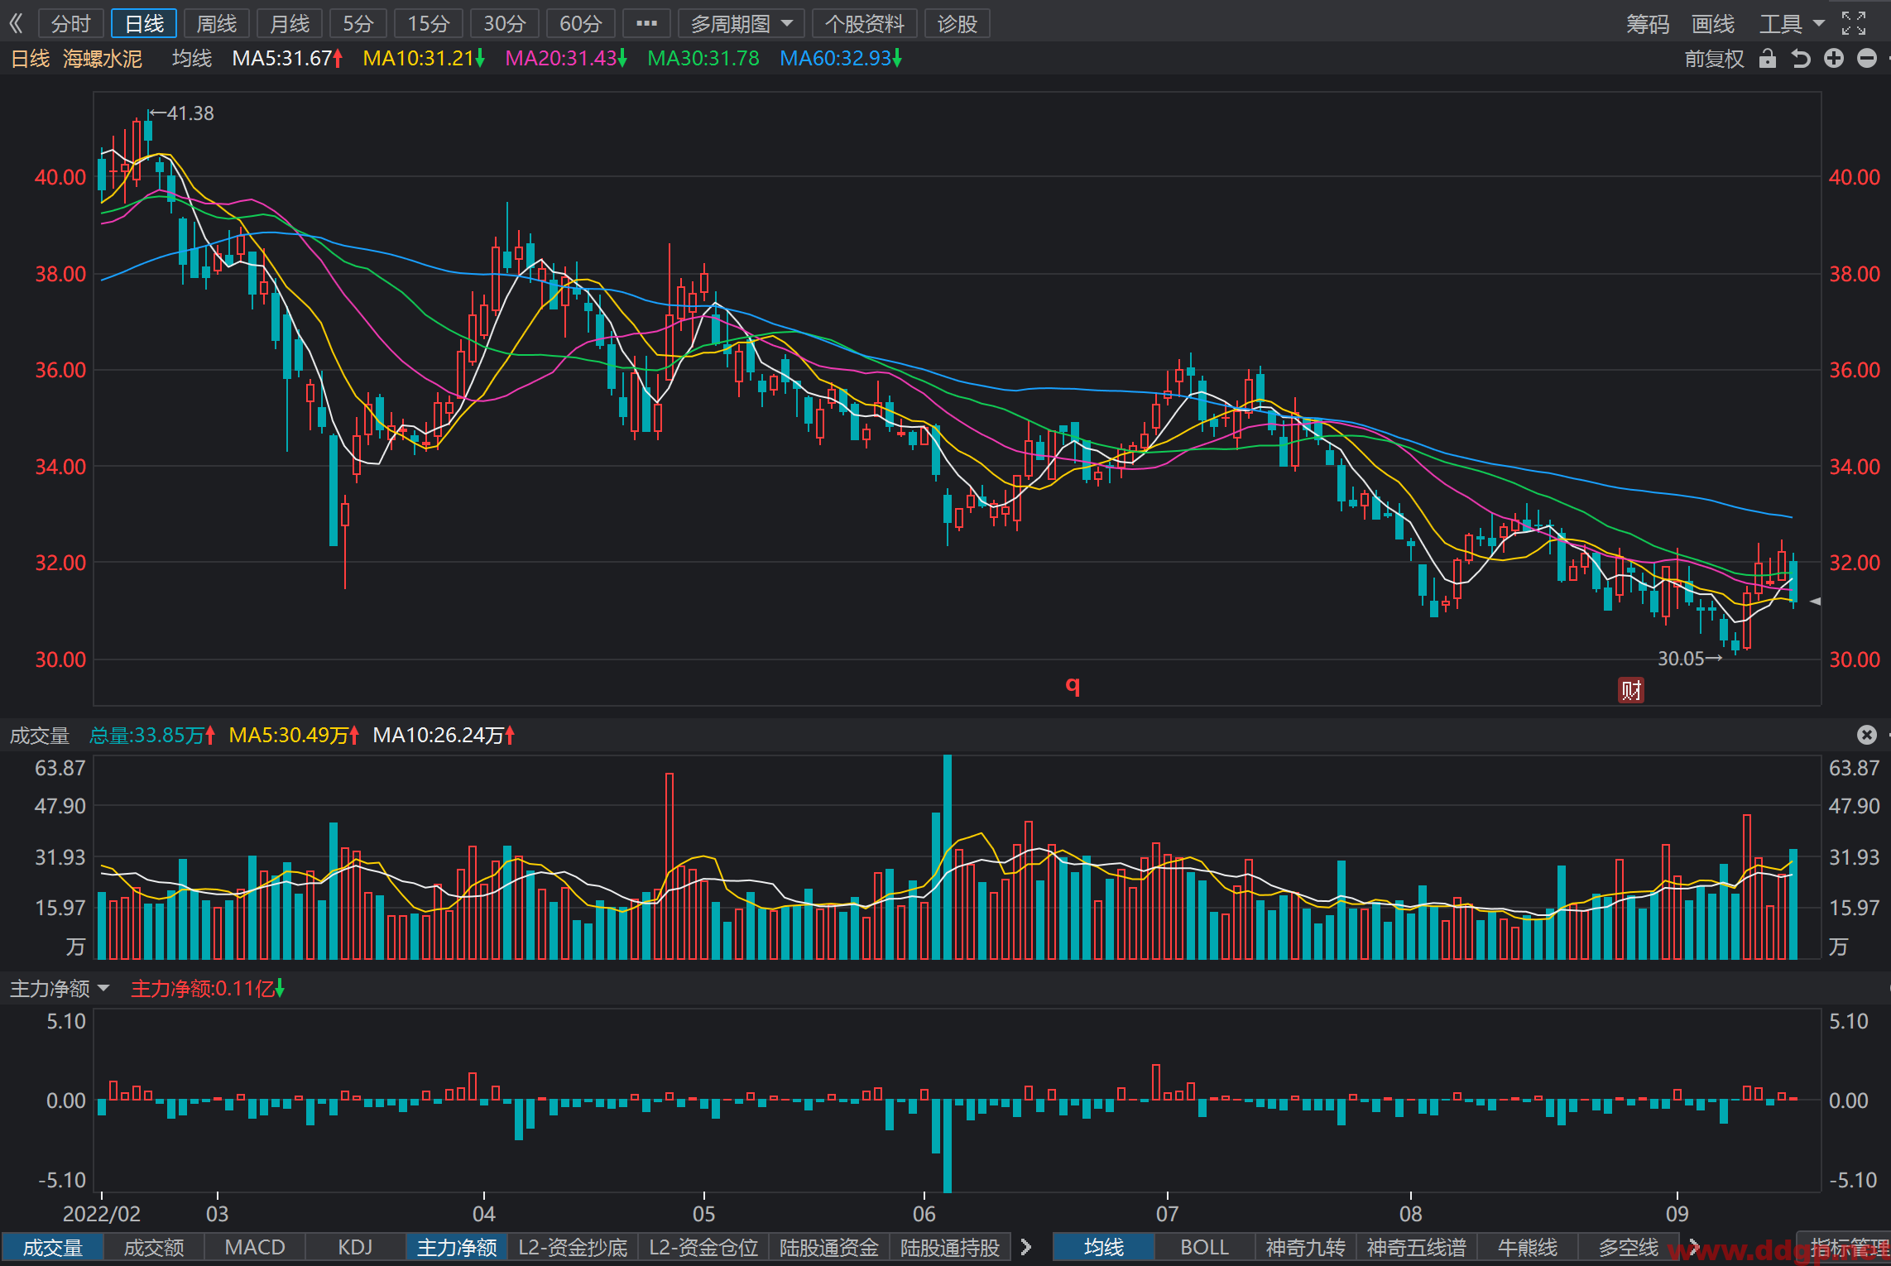Switch chart to 周线 weekly period
The width and height of the screenshot is (1891, 1266).
point(217,24)
